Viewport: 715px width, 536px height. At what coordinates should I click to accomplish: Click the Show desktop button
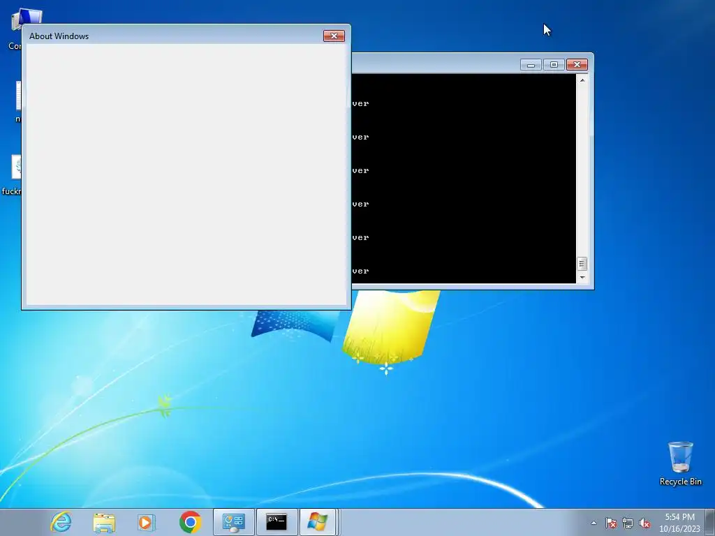(710, 522)
